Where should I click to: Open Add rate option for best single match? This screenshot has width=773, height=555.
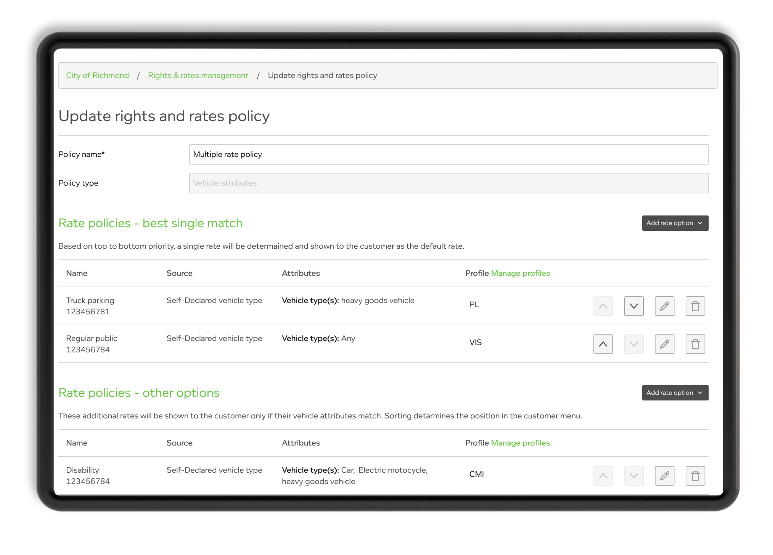tap(675, 223)
